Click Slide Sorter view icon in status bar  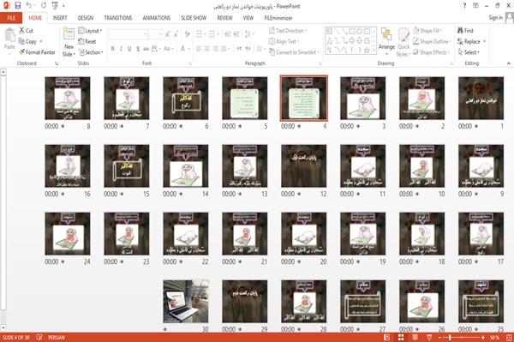401,338
